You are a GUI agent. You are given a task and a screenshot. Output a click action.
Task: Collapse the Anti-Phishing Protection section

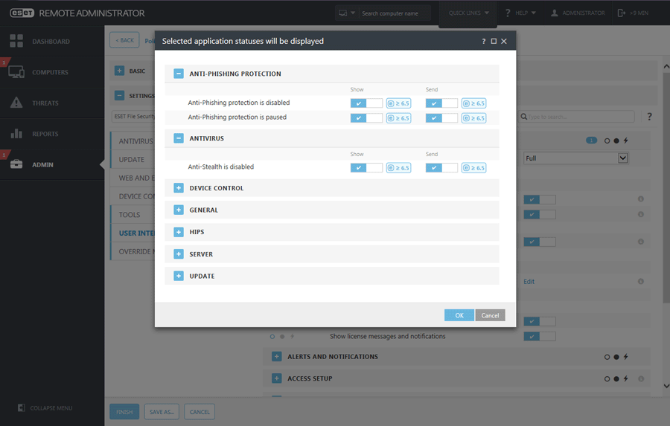click(179, 74)
